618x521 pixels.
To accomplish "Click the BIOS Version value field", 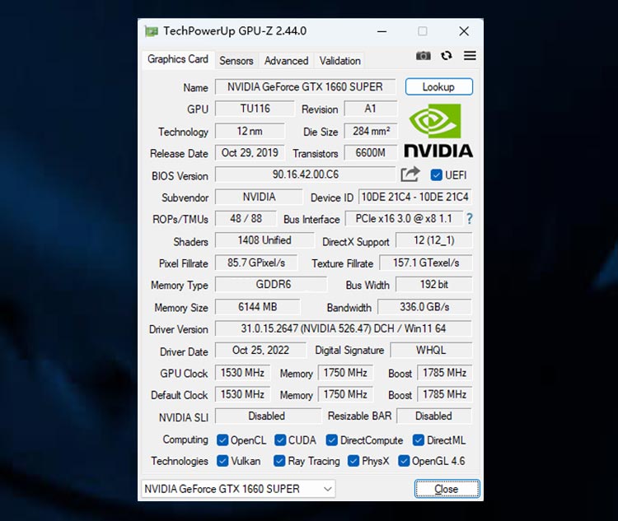I will click(x=305, y=174).
